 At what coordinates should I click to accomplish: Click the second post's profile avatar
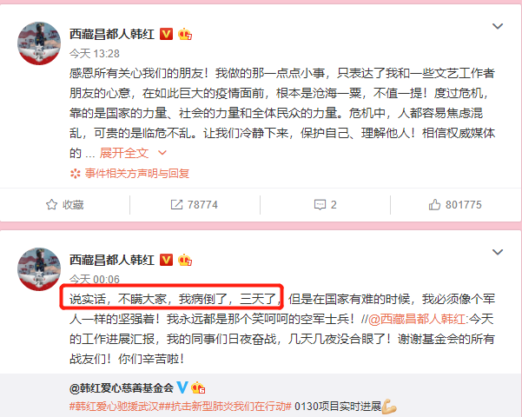coord(39,269)
